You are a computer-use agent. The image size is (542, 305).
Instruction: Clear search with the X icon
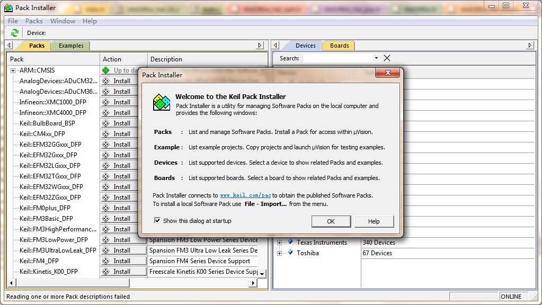(387, 58)
